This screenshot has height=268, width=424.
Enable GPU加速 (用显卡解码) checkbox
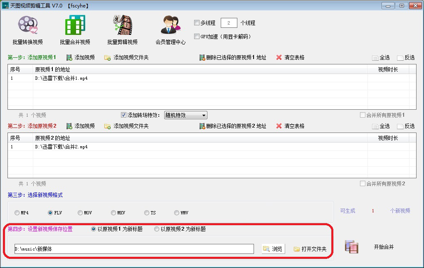(x=197, y=36)
